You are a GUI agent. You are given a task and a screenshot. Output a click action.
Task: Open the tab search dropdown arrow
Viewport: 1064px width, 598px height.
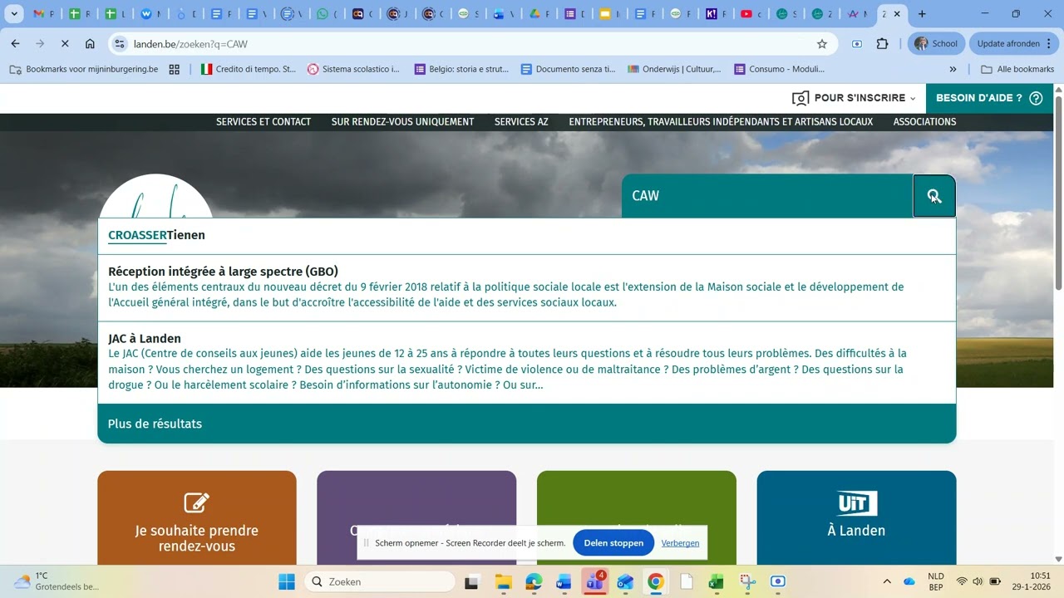pyautogui.click(x=12, y=14)
